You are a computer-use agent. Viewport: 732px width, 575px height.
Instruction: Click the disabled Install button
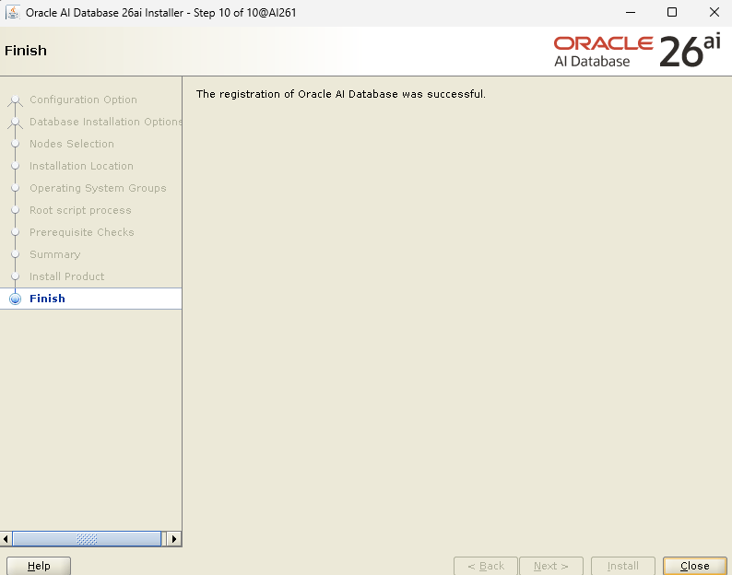tap(623, 566)
